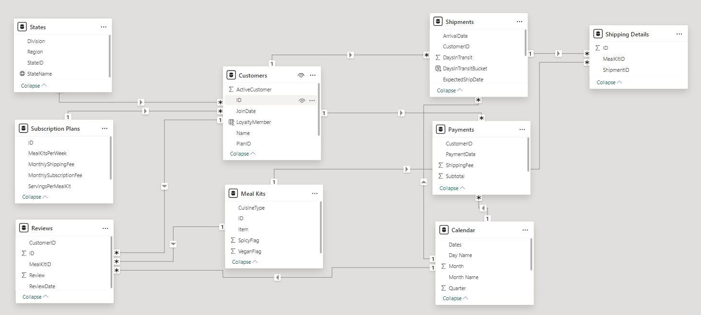Click the Subscription Plans table header
Screen dimensions: 701x315
(55, 129)
